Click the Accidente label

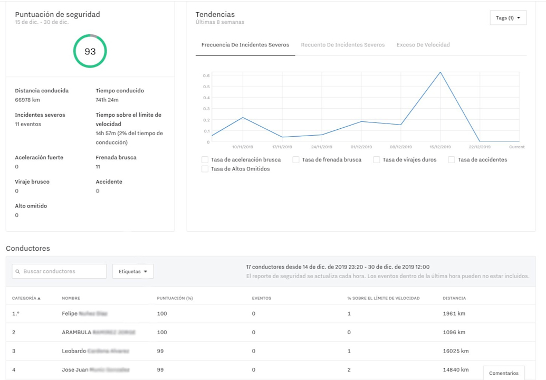tap(109, 182)
